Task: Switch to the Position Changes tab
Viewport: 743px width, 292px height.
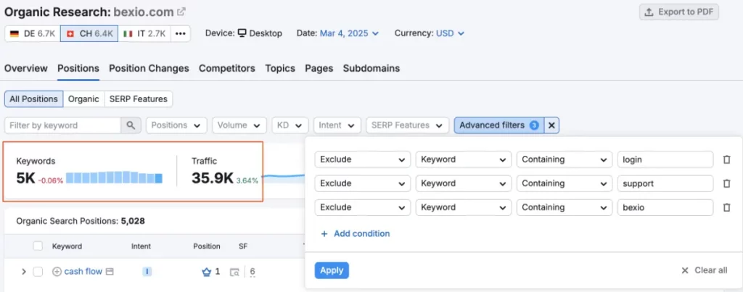Action: tap(149, 68)
